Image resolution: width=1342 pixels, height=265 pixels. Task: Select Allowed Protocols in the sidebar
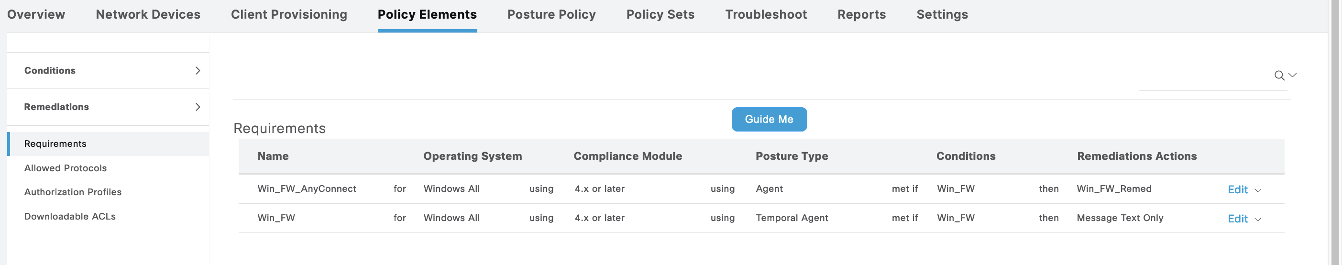65,168
